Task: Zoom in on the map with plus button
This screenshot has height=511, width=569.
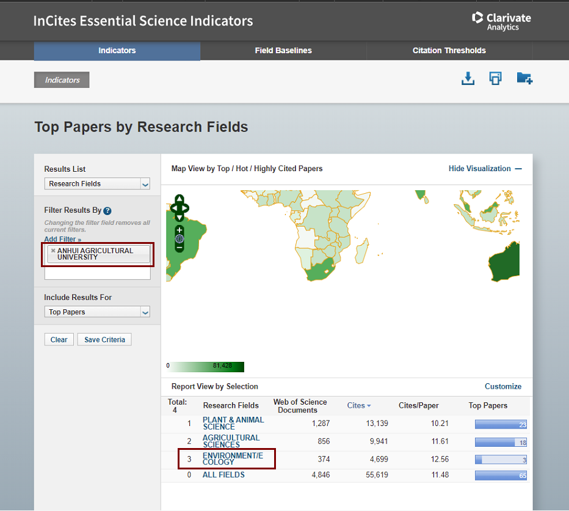Action: click(x=179, y=230)
